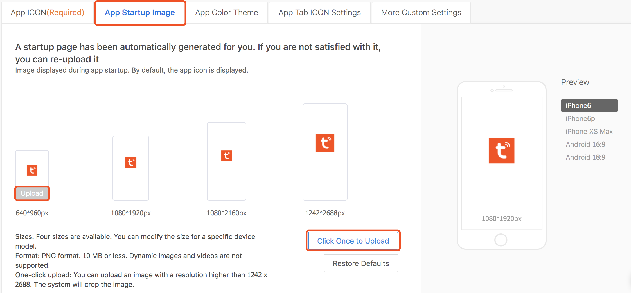Image resolution: width=631 pixels, height=293 pixels.
Task: Click the orange logo in phone preview
Action: coord(501,150)
